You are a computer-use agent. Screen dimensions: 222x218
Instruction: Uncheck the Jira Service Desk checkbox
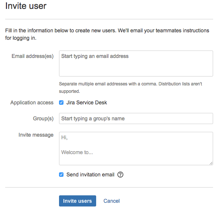pyautogui.click(x=61, y=103)
